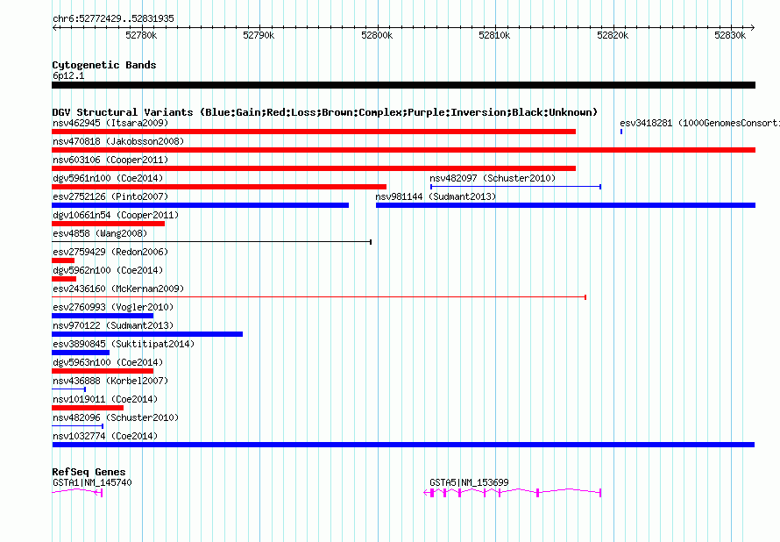Click the 52780k ruler tick label

pyautogui.click(x=141, y=35)
